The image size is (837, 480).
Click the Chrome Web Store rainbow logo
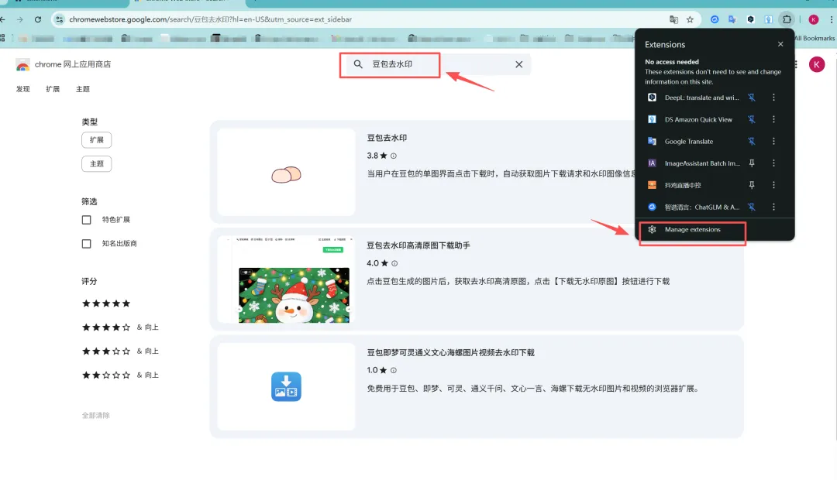point(22,64)
